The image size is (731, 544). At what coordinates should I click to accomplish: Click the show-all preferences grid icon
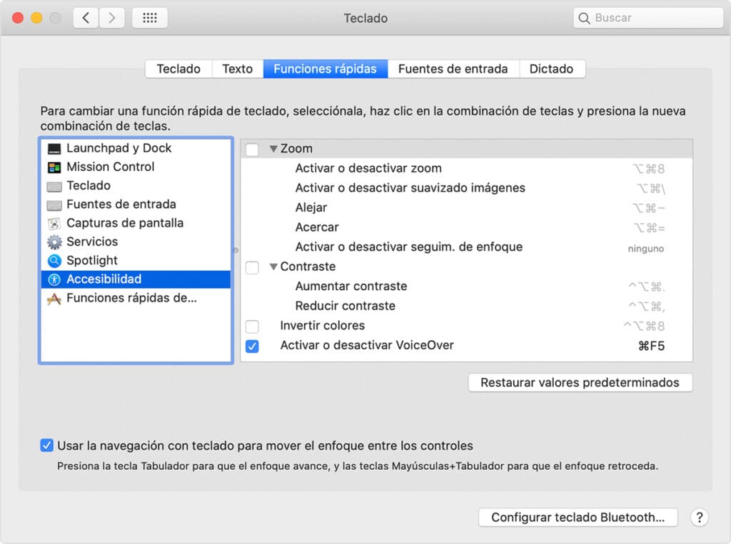point(149,17)
